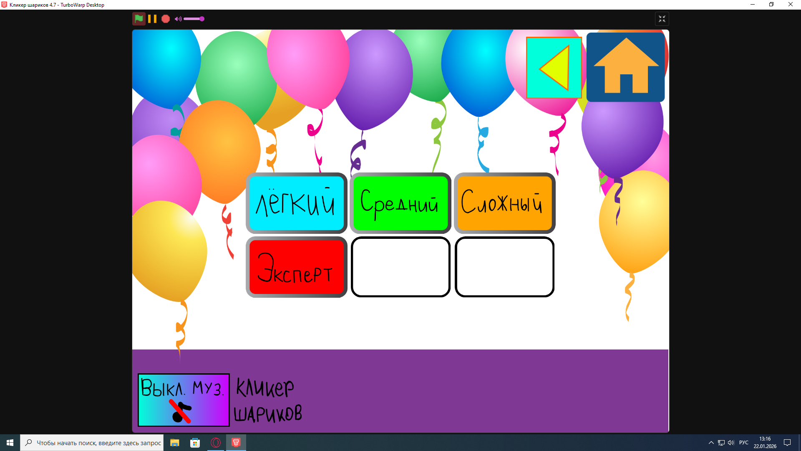Click the empty middle bottom slot
Screen dimensions: 801x451
pyautogui.click(x=400, y=267)
